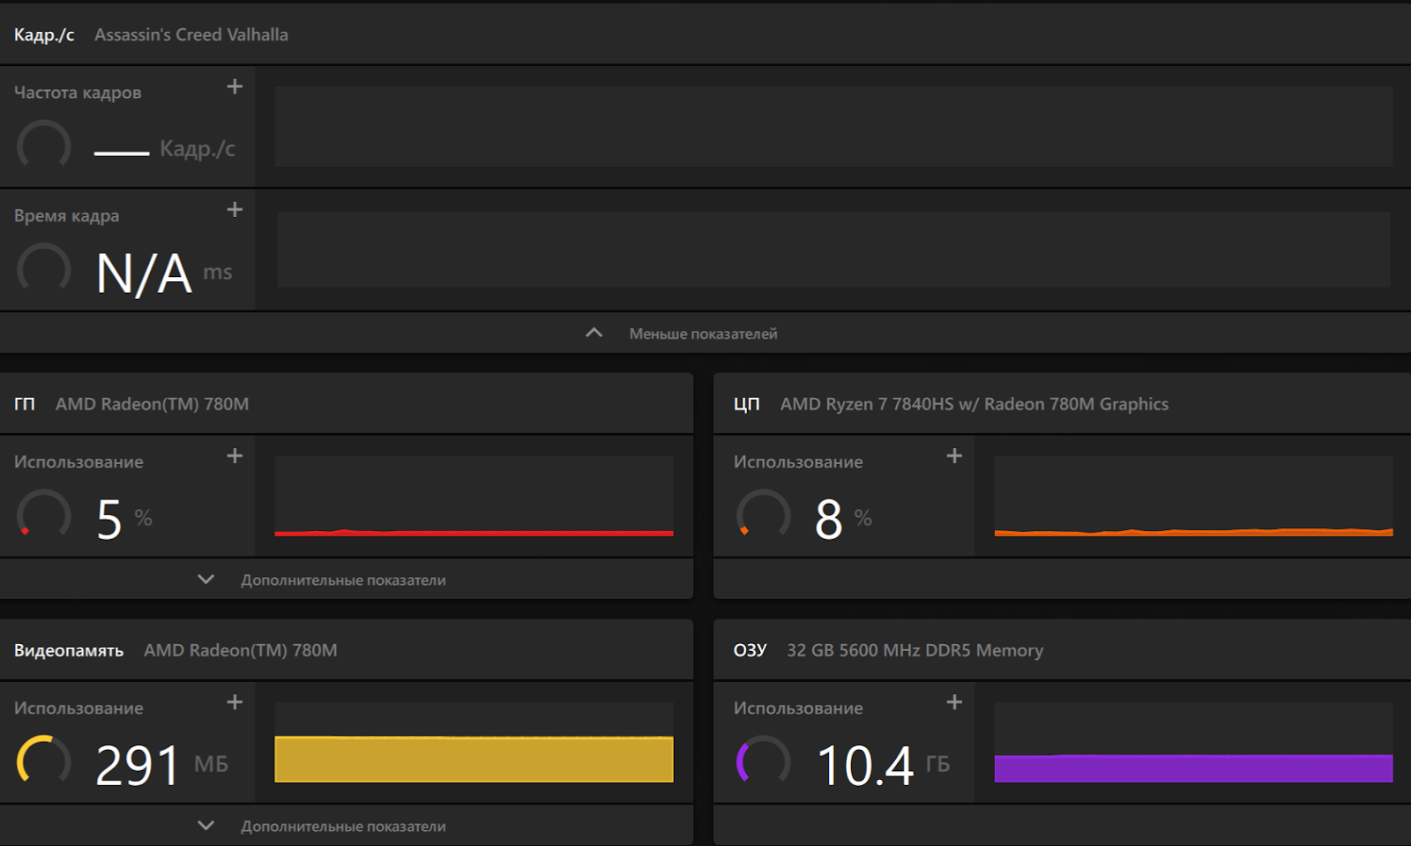Click the yellow video memory gauge icon
The width and height of the screenshot is (1411, 846).
44,760
